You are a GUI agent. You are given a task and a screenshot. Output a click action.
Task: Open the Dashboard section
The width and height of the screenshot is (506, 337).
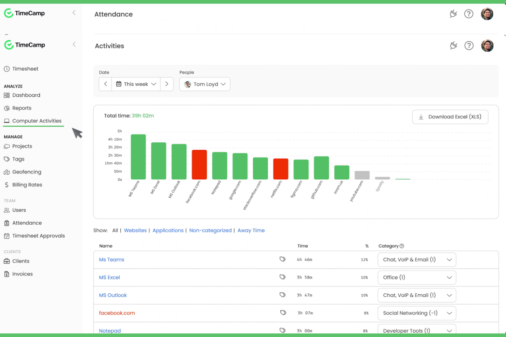pyautogui.click(x=26, y=95)
